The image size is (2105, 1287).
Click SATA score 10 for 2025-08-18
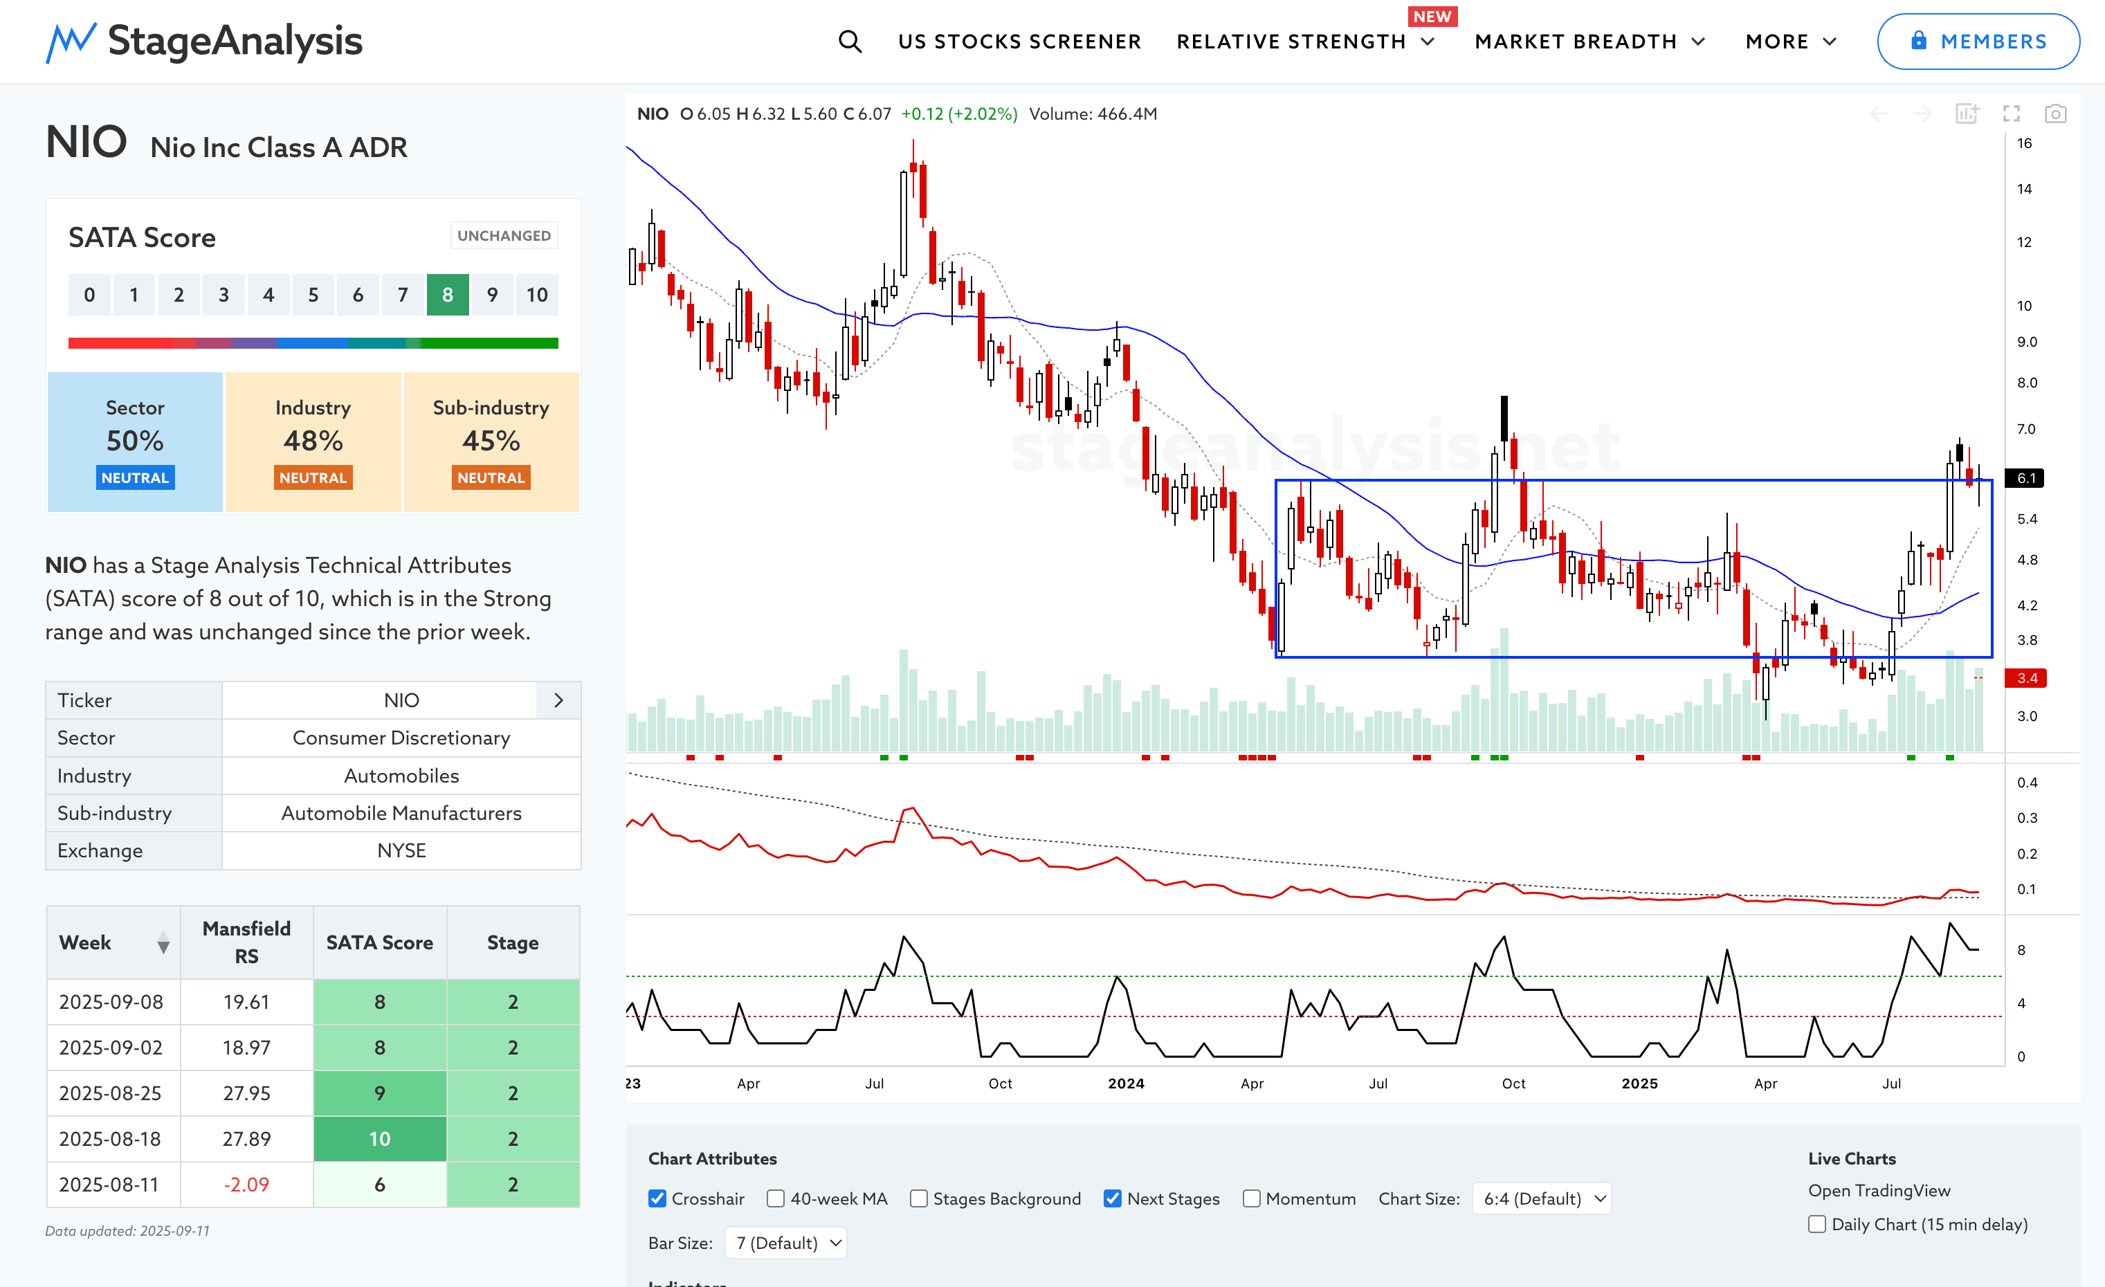[x=379, y=1138]
